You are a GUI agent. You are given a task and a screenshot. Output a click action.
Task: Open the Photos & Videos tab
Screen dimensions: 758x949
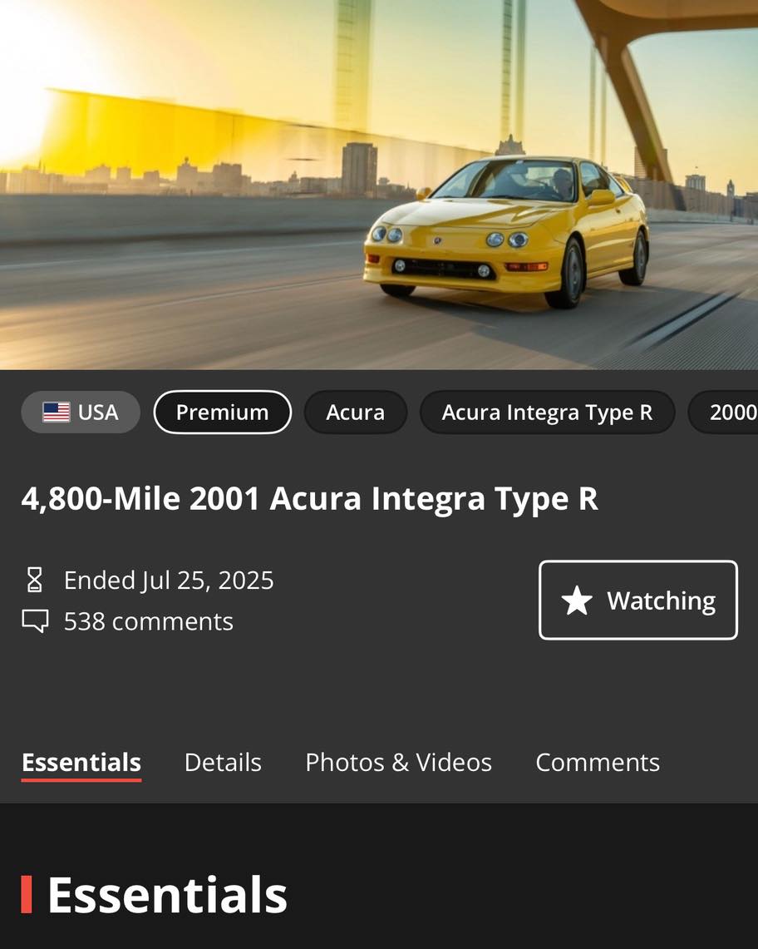pos(399,763)
